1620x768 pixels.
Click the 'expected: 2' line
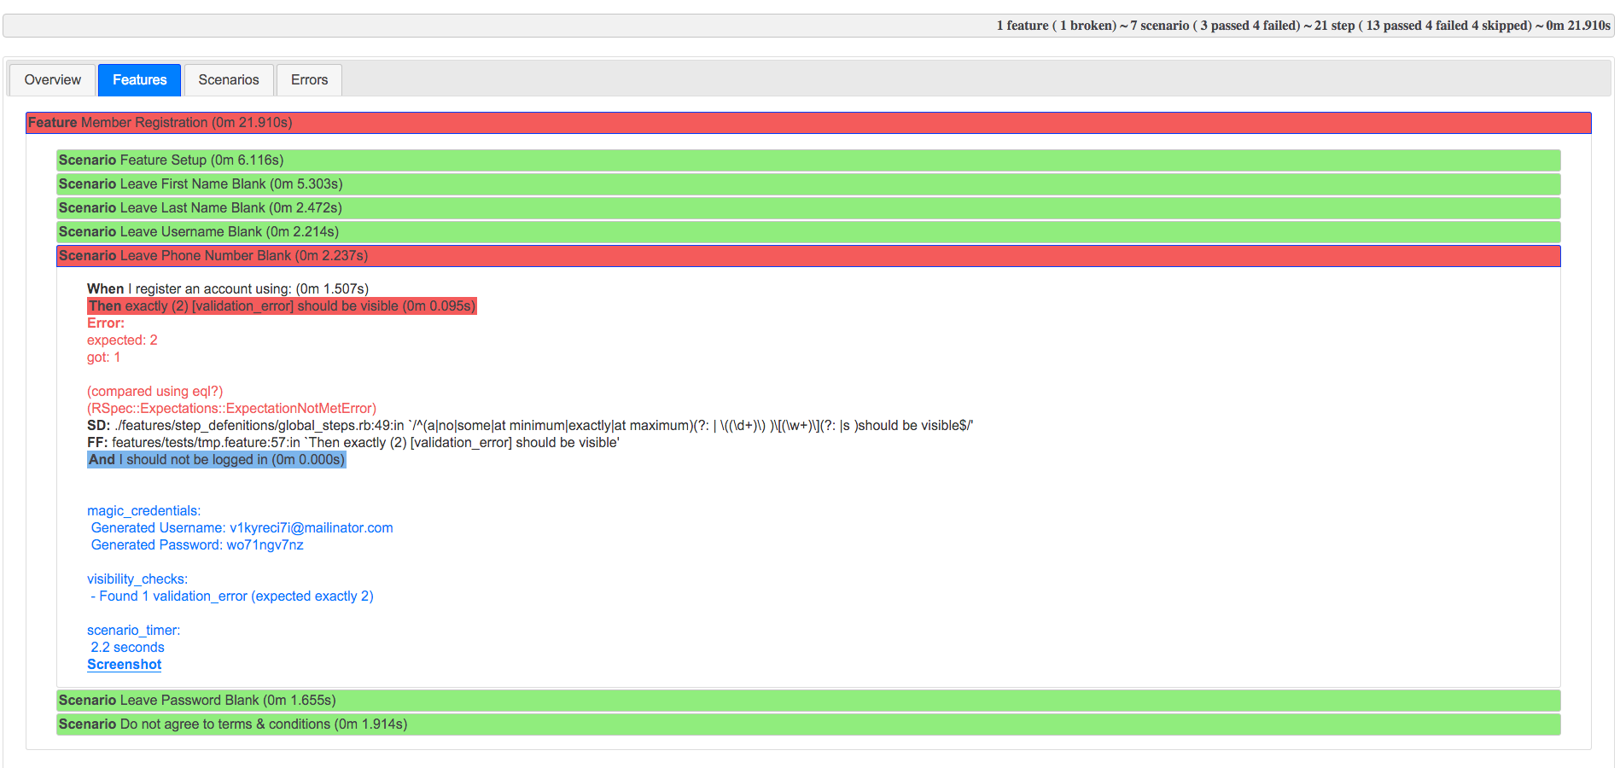(122, 340)
